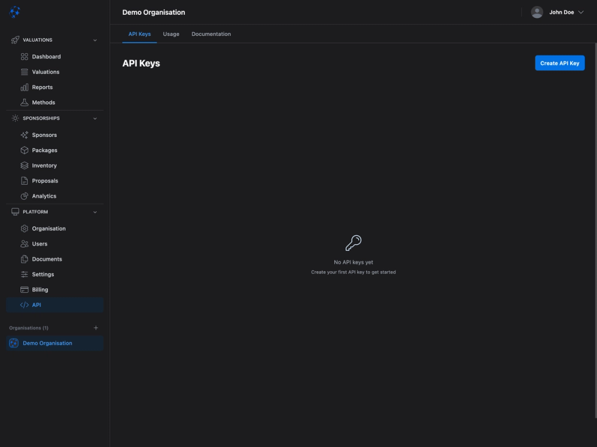Open Billing using its card icon
The width and height of the screenshot is (597, 447).
coord(24,289)
